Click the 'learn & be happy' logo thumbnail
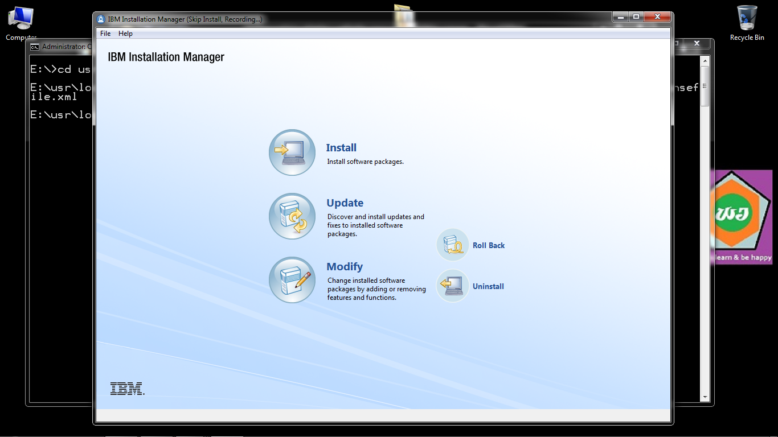This screenshot has height=437, width=778. 741,217
